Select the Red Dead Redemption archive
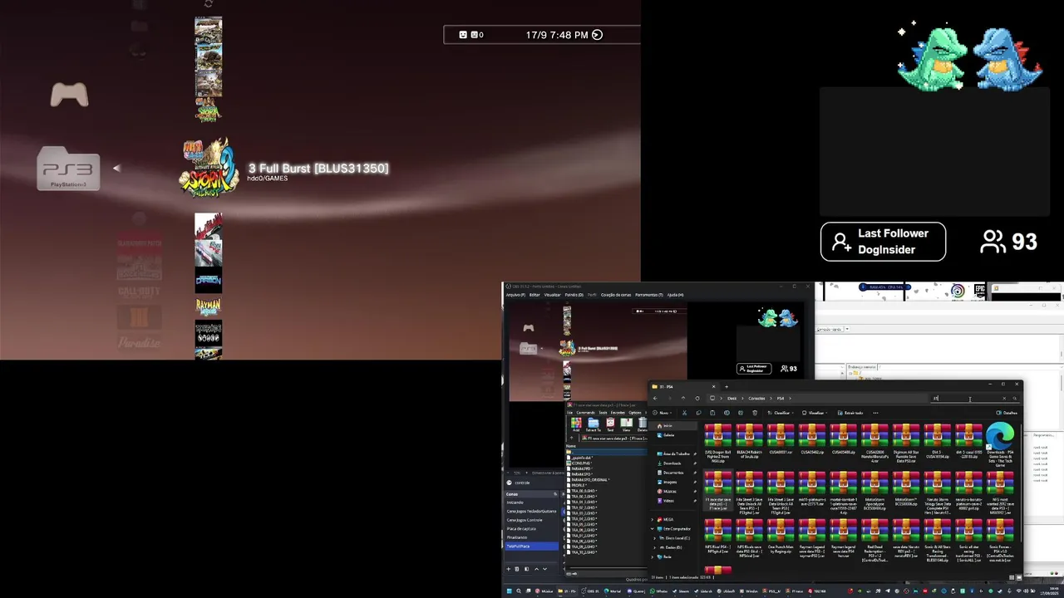1064x598 pixels. [874, 540]
